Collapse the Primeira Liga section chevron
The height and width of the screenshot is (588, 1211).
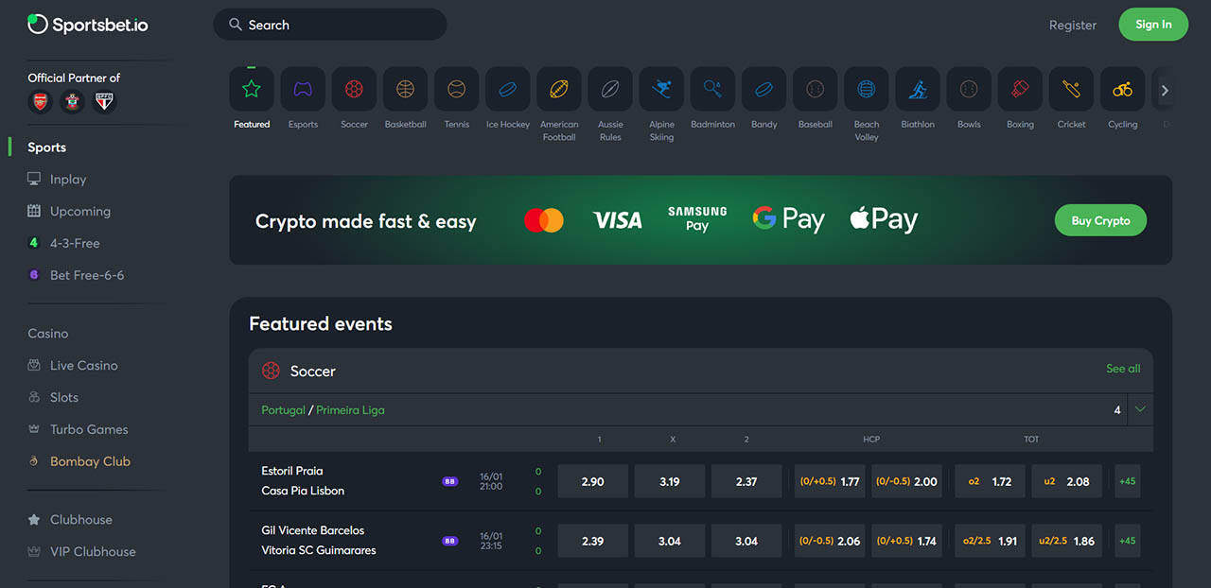pyautogui.click(x=1140, y=409)
